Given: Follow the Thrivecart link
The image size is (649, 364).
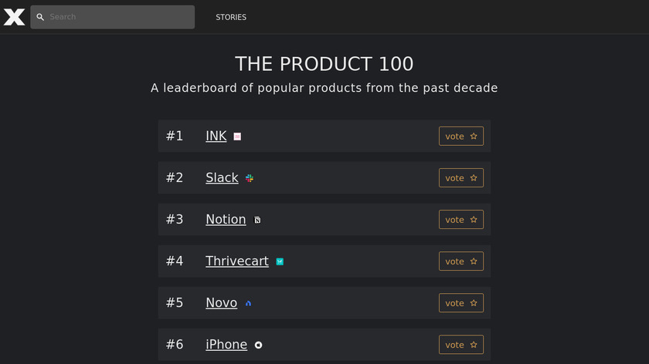Looking at the screenshot, I should 237,261.
